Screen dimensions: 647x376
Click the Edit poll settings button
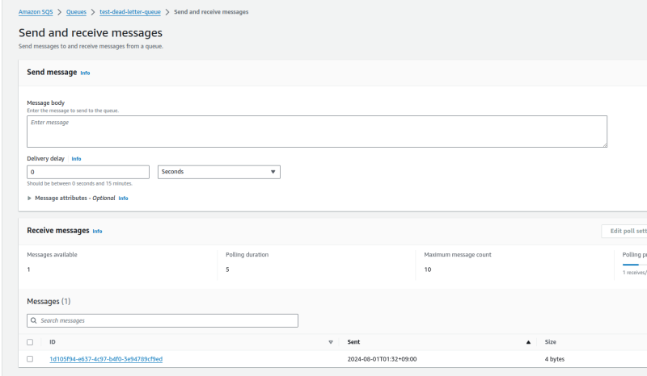(x=626, y=231)
